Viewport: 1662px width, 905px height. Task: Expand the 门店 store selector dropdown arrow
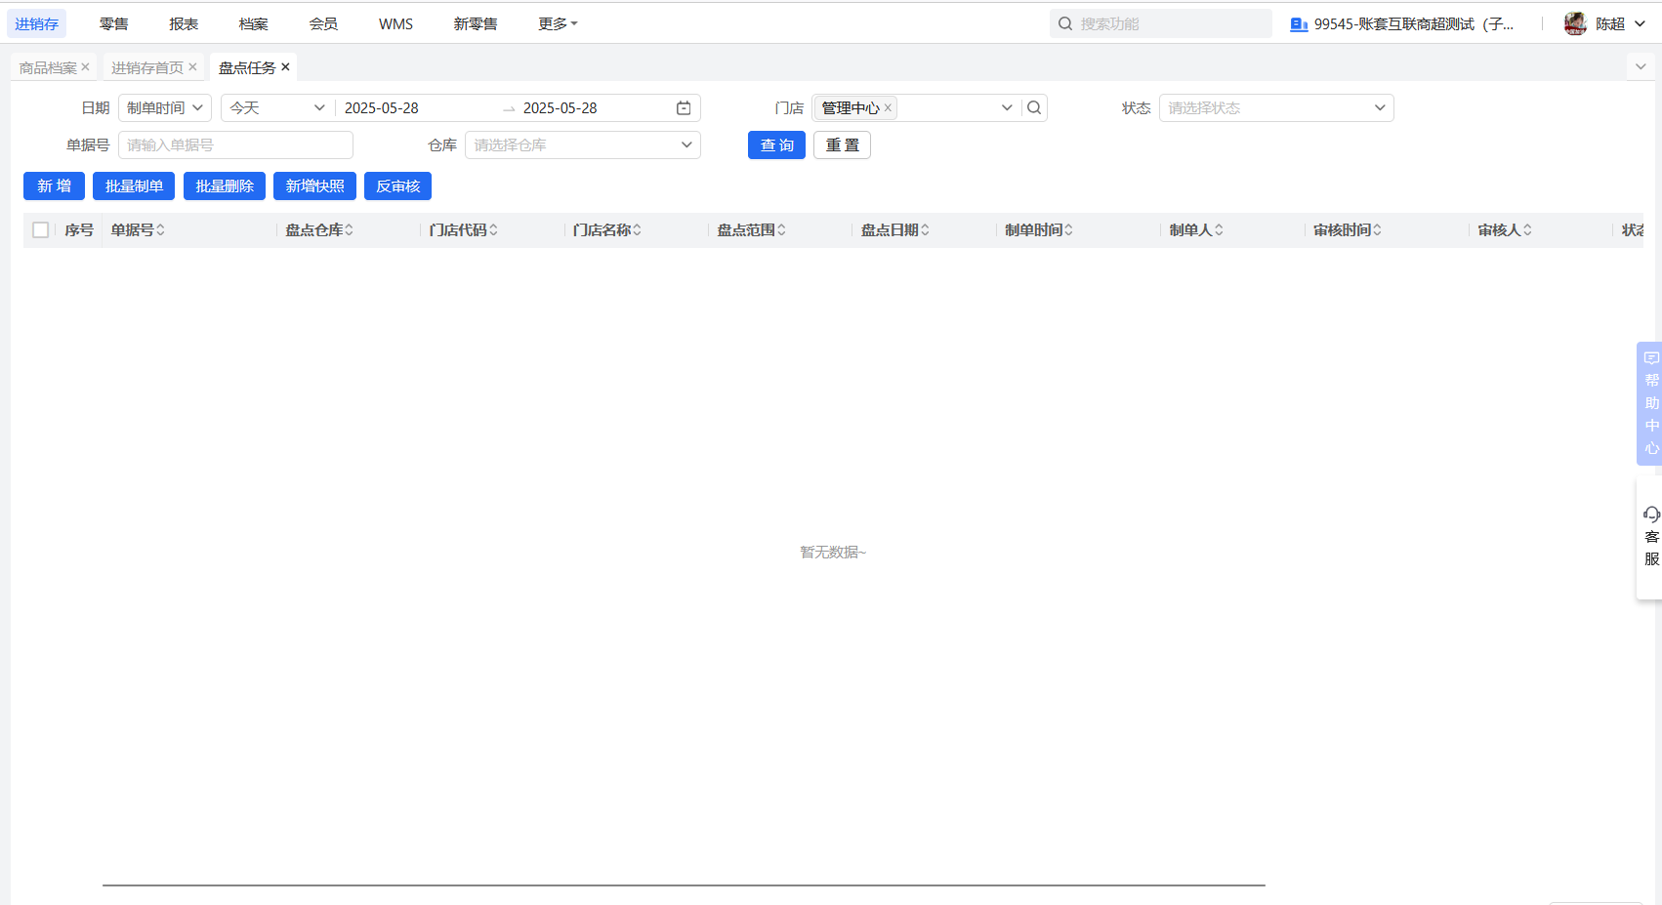click(1007, 107)
